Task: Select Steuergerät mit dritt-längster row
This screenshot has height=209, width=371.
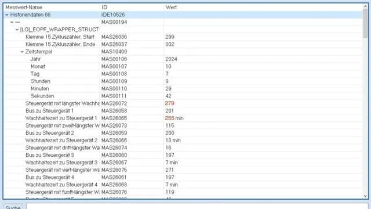Action: [183, 148]
